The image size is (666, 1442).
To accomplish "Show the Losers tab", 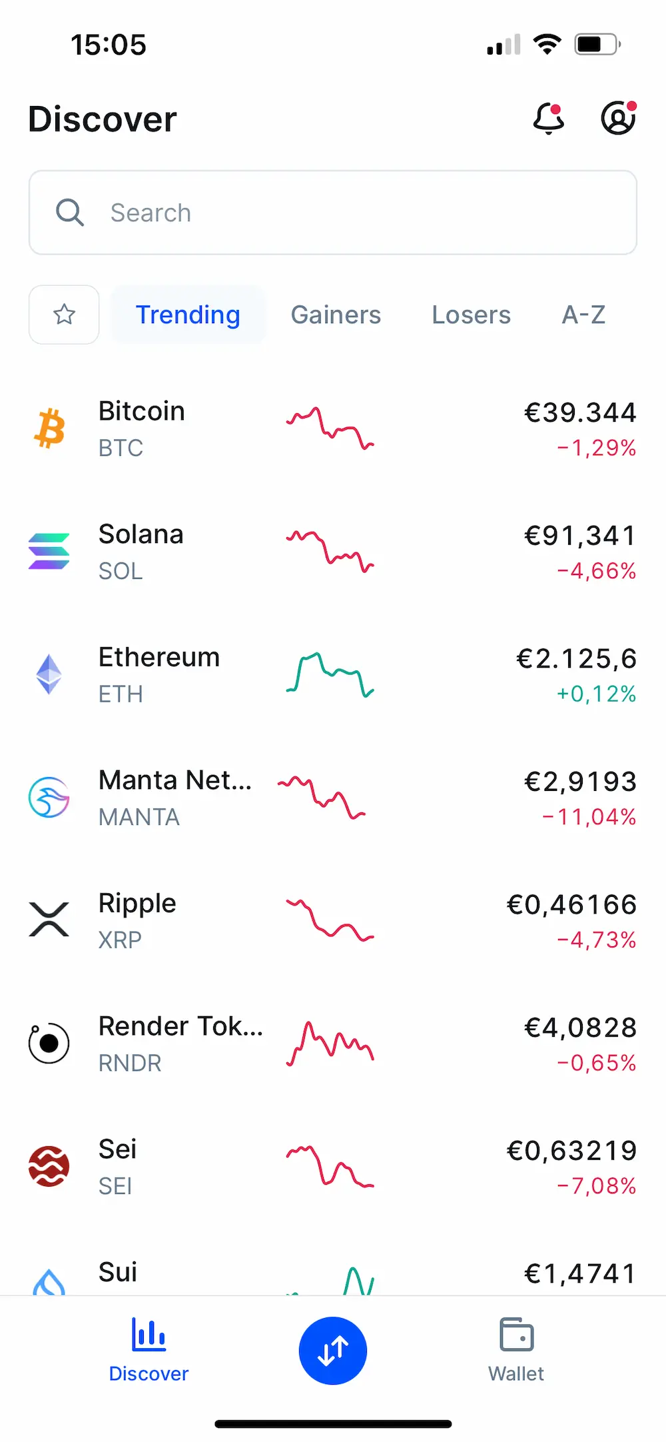I will pyautogui.click(x=471, y=315).
